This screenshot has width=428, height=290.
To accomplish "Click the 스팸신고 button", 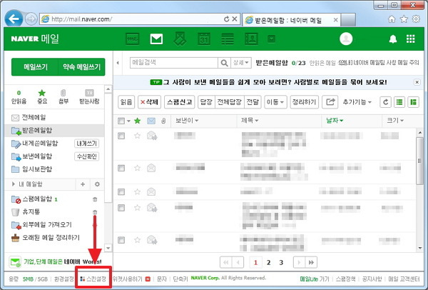I will 179,102.
